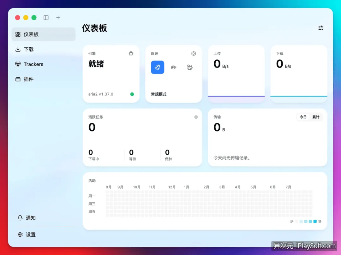Viewport: 341px width, 255px height.
Task: Open the 下载 downloads sidebar item
Action: pyautogui.click(x=44, y=49)
